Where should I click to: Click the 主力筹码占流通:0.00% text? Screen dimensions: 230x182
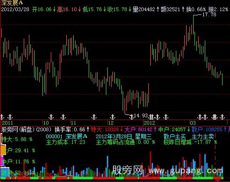[125, 142]
